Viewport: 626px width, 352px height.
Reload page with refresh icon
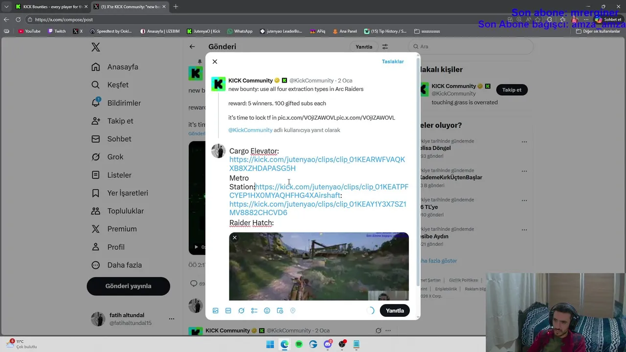pos(18,20)
